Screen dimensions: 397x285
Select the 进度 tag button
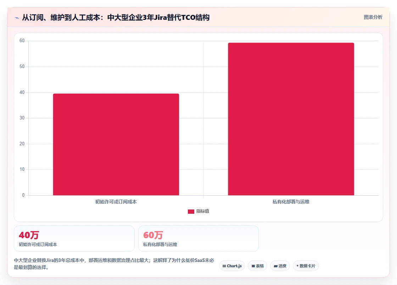click(280, 266)
